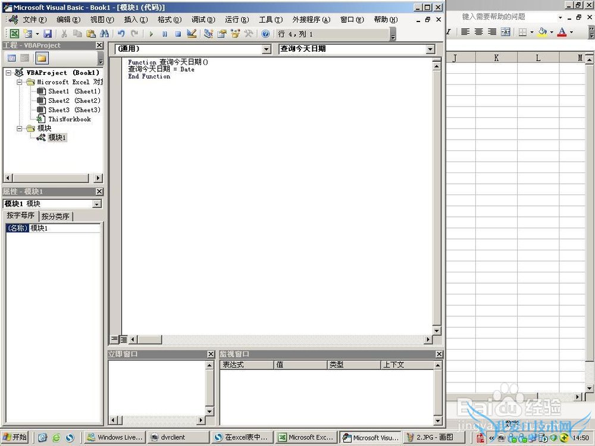Close the 工程 VBAProject panel
Screen dimensions: 595x446
pos(99,45)
